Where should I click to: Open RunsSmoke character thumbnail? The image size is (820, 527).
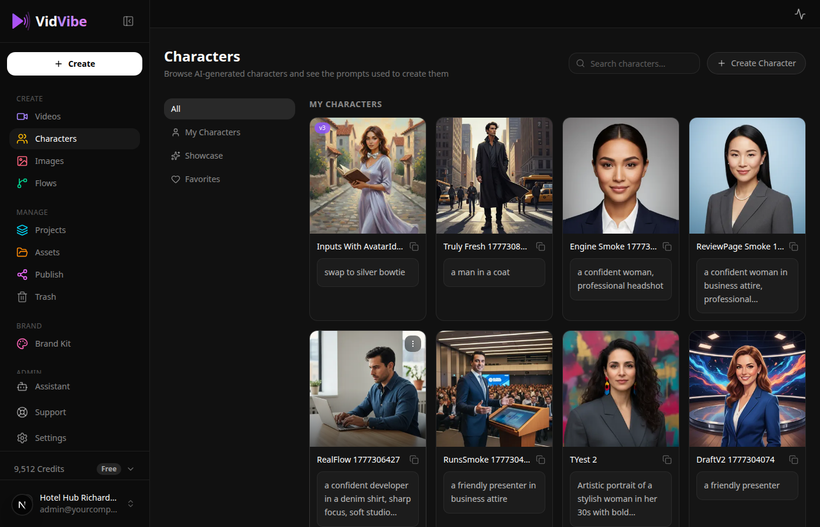click(x=494, y=389)
